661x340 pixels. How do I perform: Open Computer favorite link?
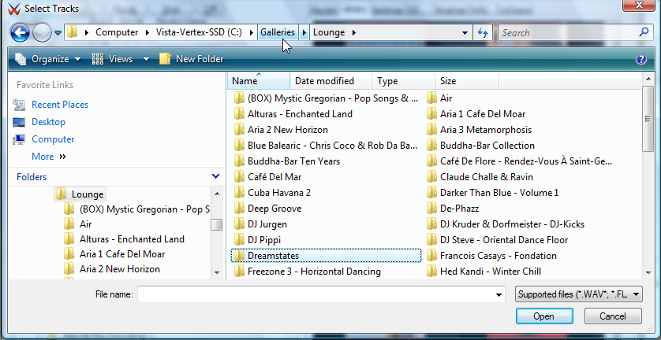(x=53, y=139)
